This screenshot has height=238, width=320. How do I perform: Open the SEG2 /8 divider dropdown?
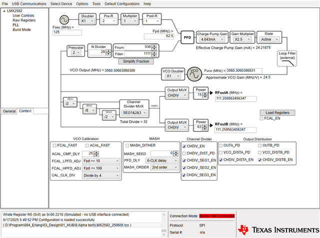(x=90, y=110)
